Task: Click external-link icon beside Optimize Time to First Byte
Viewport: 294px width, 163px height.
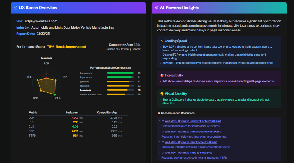Action: tap(163, 153)
